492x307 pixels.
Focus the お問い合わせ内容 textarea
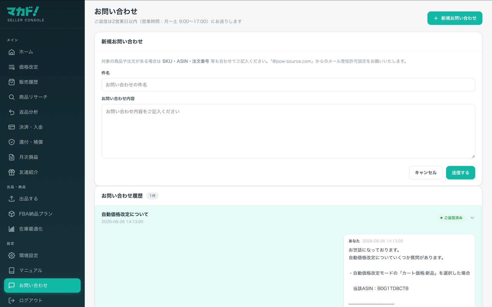(288, 131)
